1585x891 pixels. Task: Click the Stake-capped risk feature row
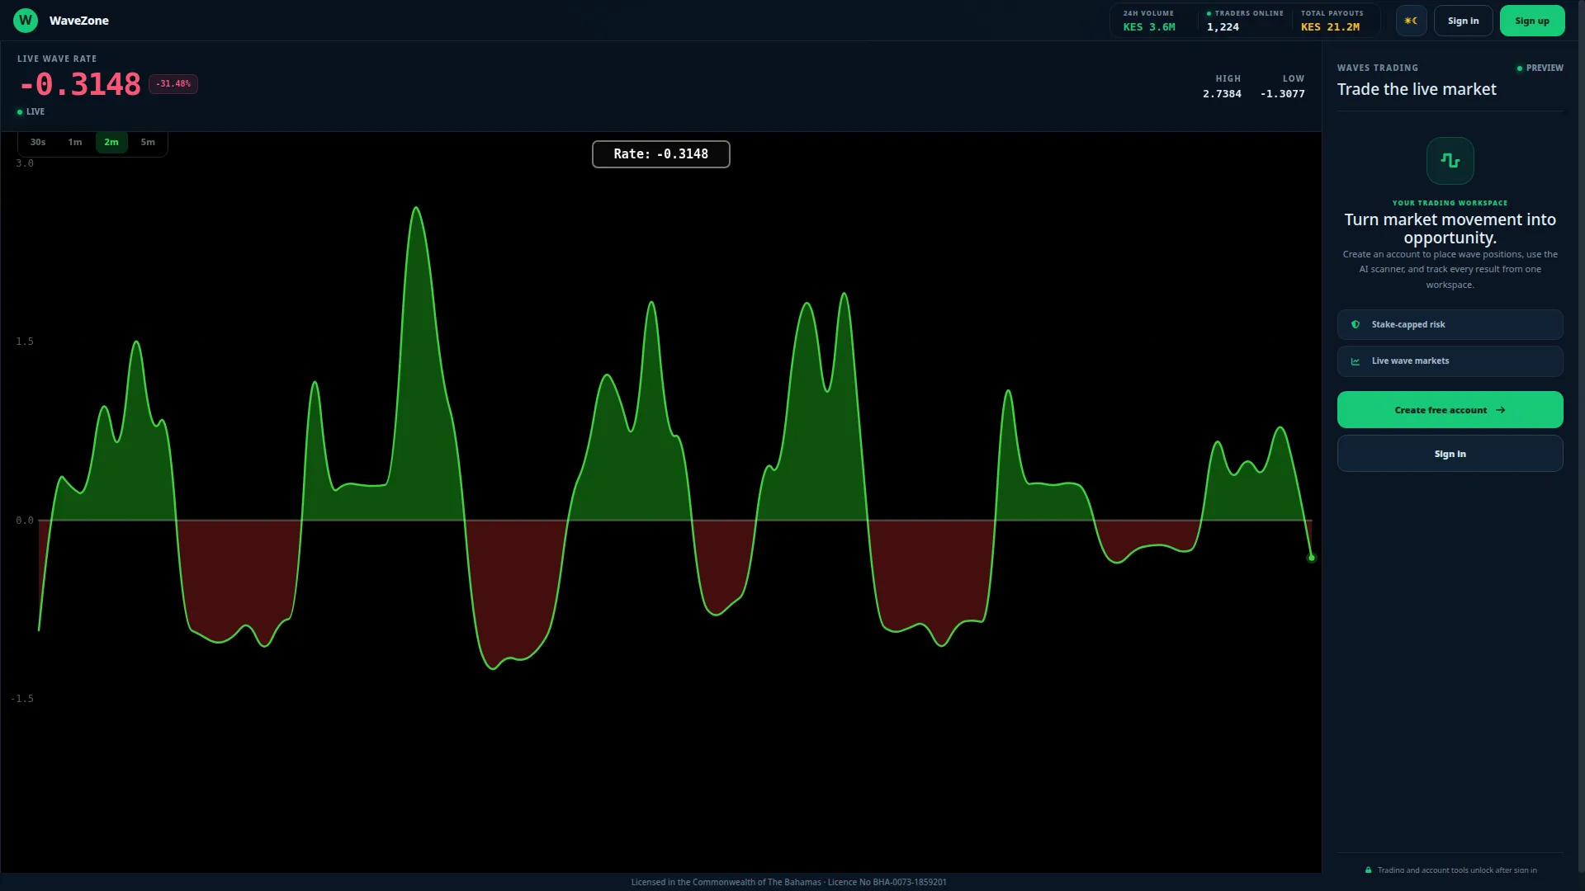(1450, 325)
